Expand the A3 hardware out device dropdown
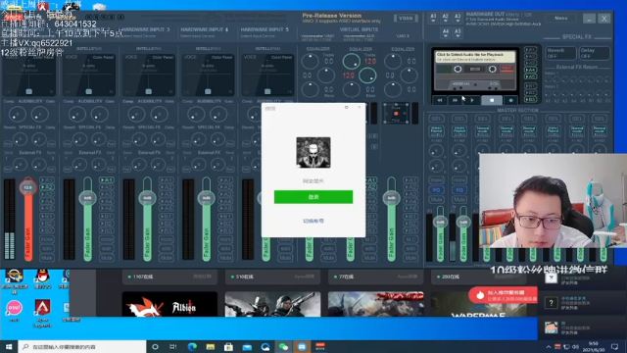This screenshot has width=627, height=353. pyautogui.click(x=458, y=18)
